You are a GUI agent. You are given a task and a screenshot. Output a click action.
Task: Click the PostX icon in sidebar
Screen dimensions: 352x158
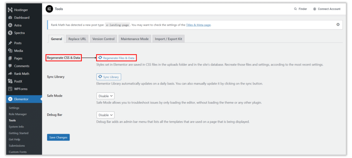click(10, 81)
